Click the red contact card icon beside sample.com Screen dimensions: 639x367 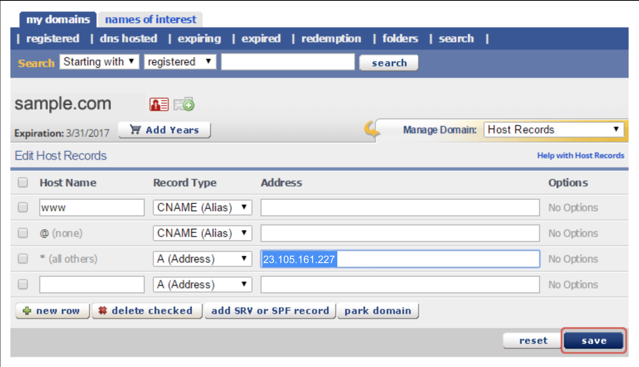pos(159,104)
